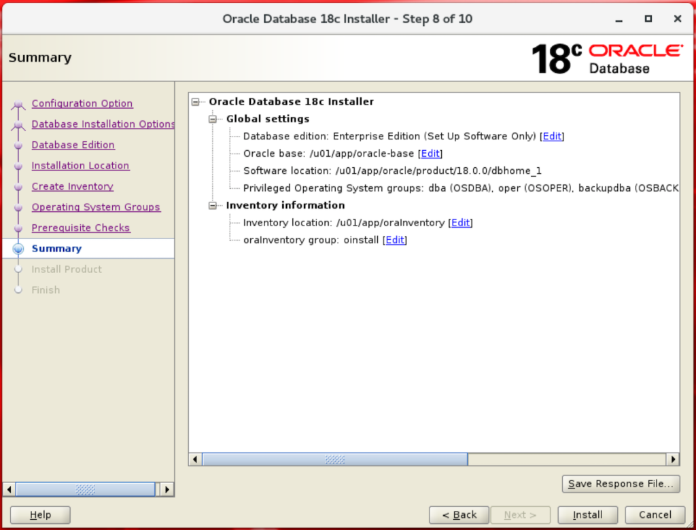Close the installer window
Screen dimensions: 696x530
tap(678, 18)
